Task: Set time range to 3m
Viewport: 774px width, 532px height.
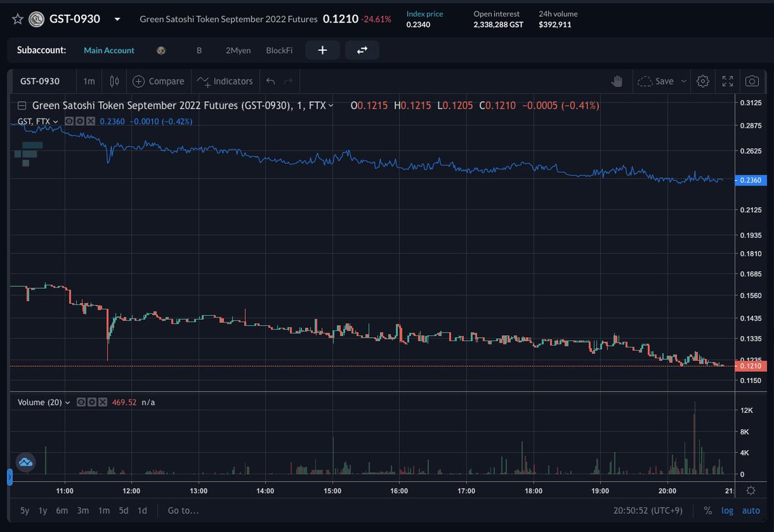Action: point(83,511)
